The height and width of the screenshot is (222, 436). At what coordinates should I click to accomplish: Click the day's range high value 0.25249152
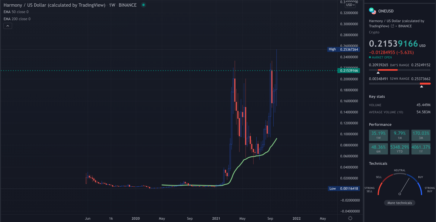coord(421,65)
